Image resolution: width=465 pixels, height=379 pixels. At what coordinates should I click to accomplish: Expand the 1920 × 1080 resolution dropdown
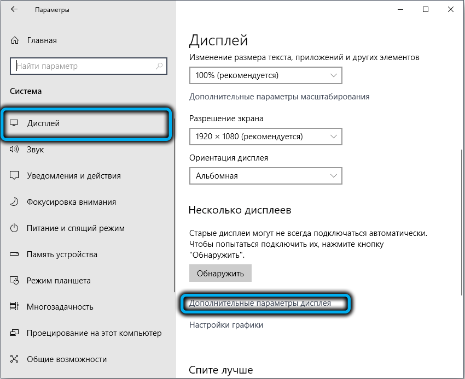(x=265, y=136)
